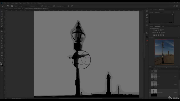The image size is (180, 101).
Task: Select the Gradient tool
Action: [x=2, y=38]
